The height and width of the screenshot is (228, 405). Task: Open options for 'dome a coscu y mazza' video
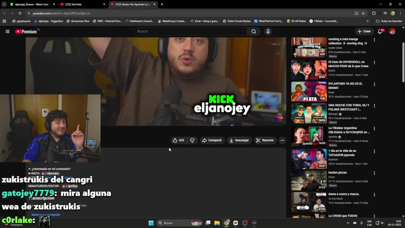tap(374, 195)
